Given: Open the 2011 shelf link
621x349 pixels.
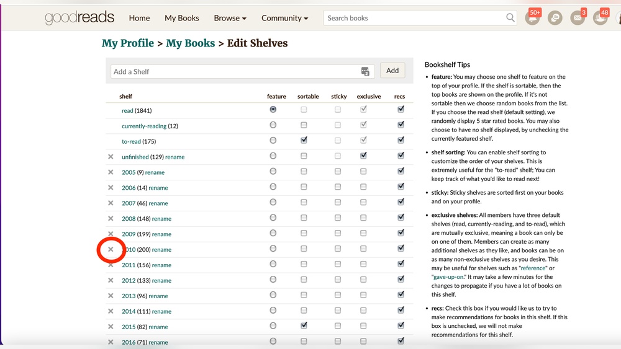Looking at the screenshot, I should click(x=129, y=265).
